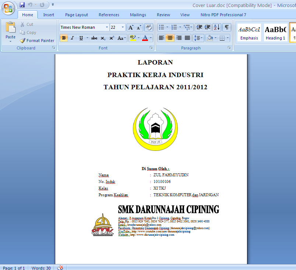Shrink the font size
Image resolution: width=296 pixels, height=270 pixels.
pos(139,27)
